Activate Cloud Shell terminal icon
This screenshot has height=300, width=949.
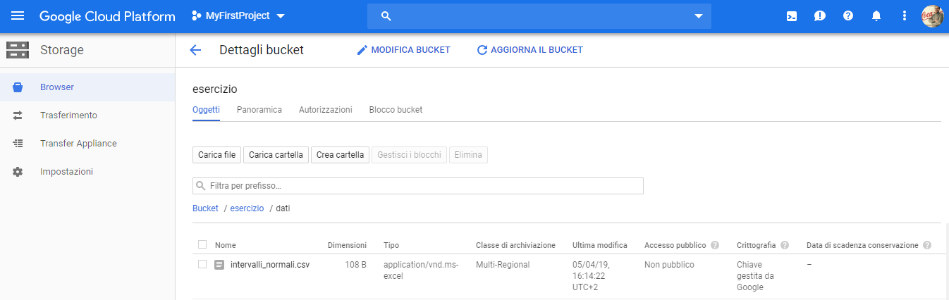792,16
